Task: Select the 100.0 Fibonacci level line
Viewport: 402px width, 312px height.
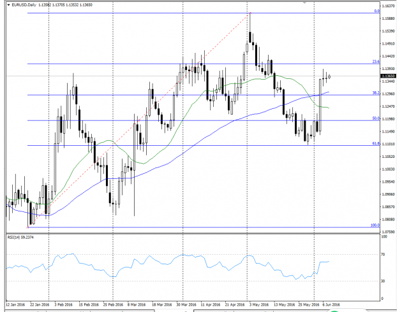Action: (x=191, y=227)
